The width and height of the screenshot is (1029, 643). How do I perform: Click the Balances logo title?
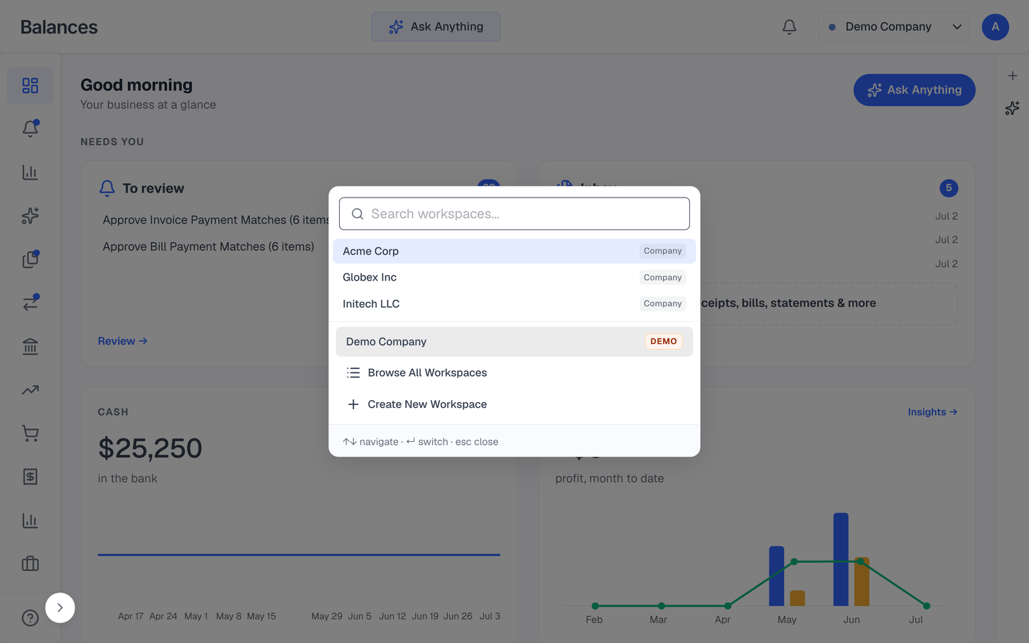coord(59,27)
